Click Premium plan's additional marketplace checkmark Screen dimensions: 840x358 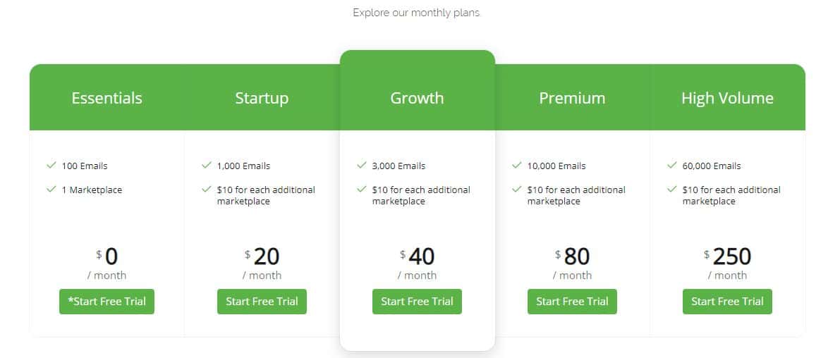click(x=516, y=190)
